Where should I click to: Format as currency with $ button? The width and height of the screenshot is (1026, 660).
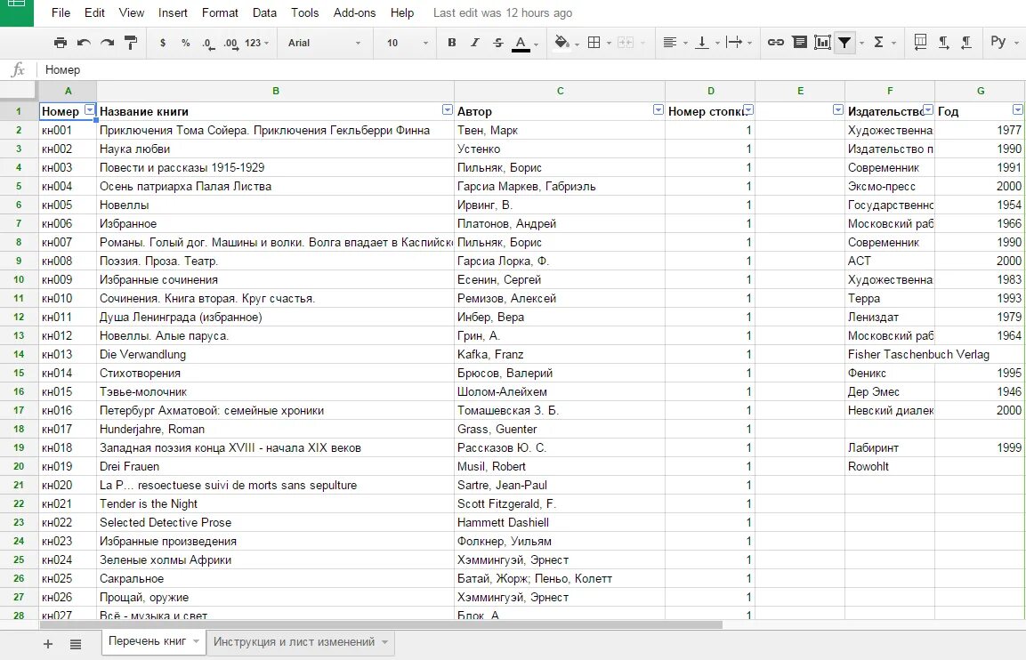coord(163,43)
